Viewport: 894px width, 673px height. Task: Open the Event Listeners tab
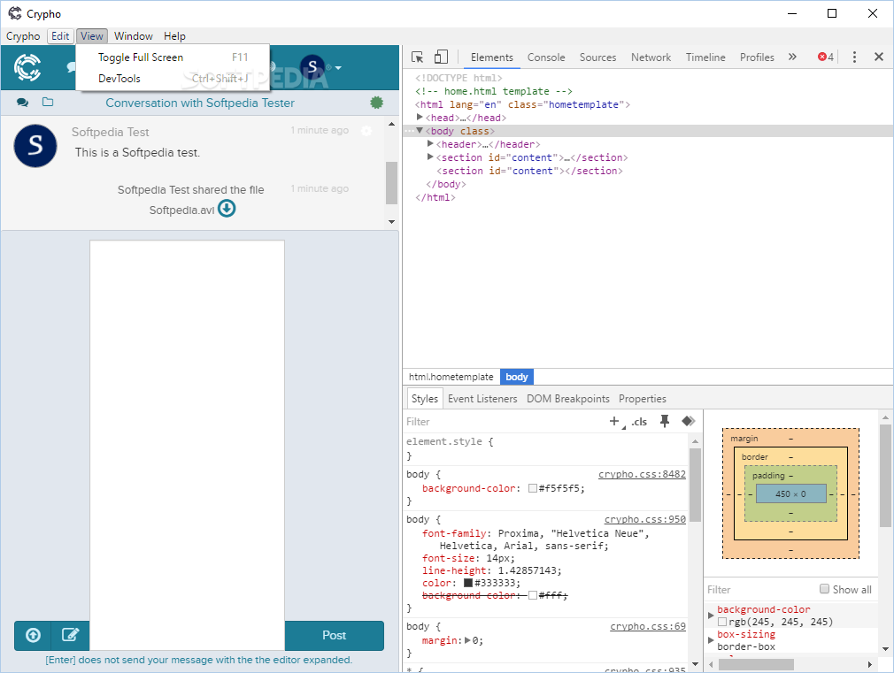click(x=482, y=399)
